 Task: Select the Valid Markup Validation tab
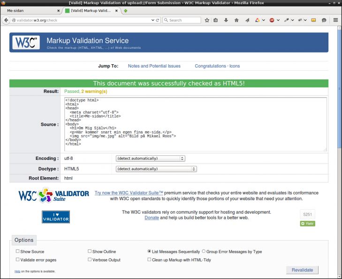click(x=91, y=11)
